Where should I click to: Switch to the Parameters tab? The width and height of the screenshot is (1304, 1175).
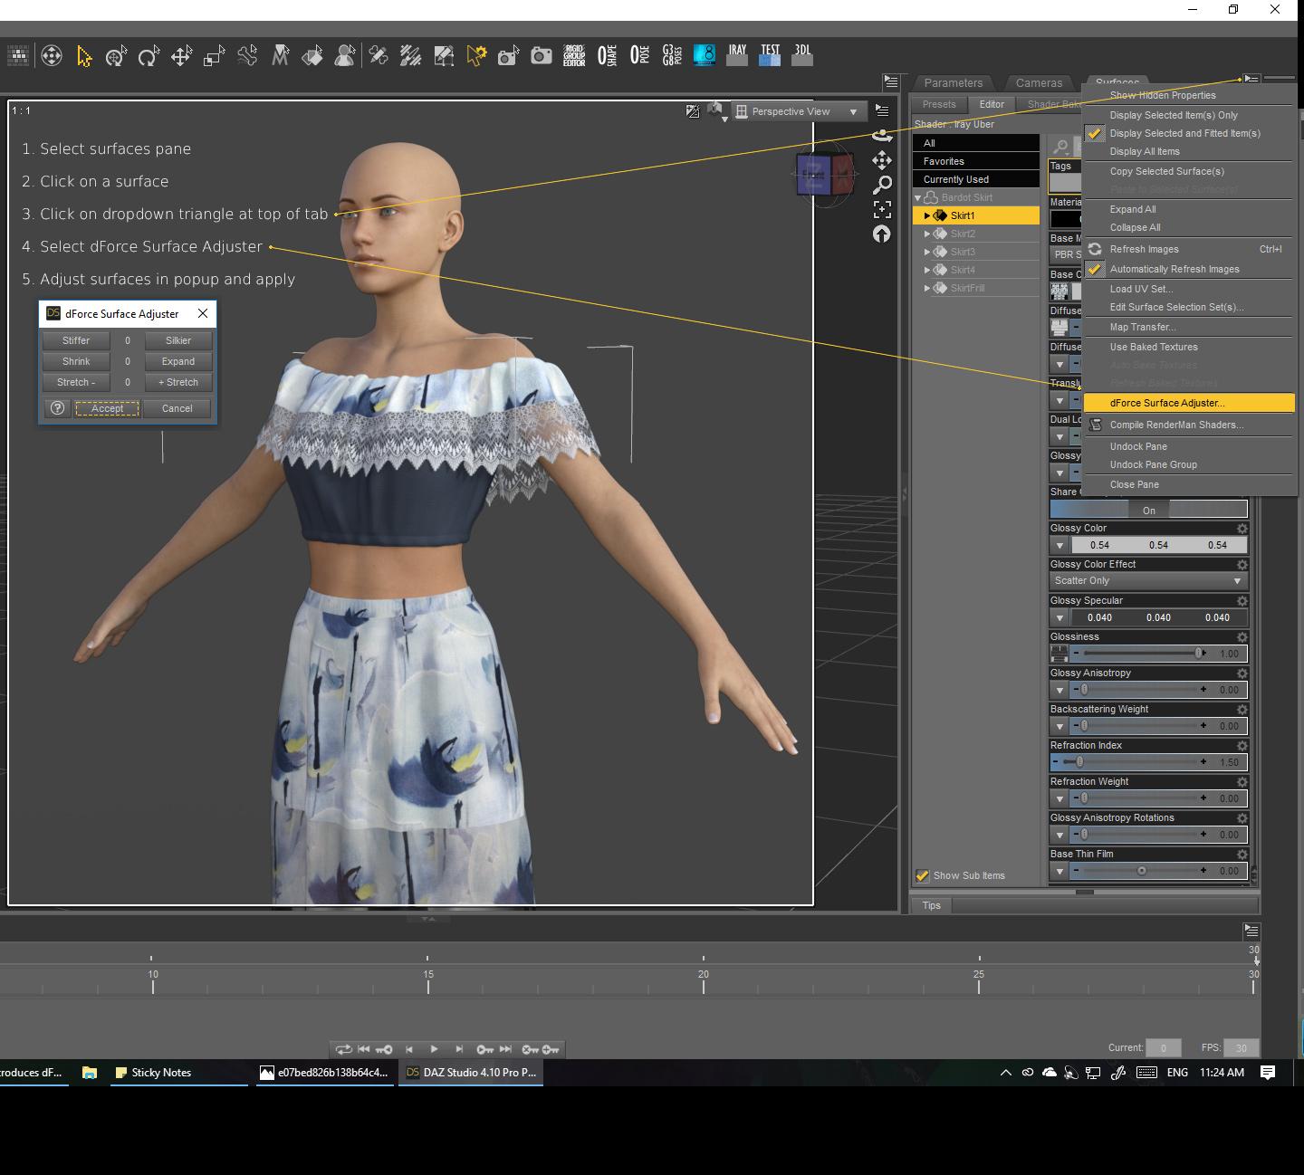[x=953, y=82]
